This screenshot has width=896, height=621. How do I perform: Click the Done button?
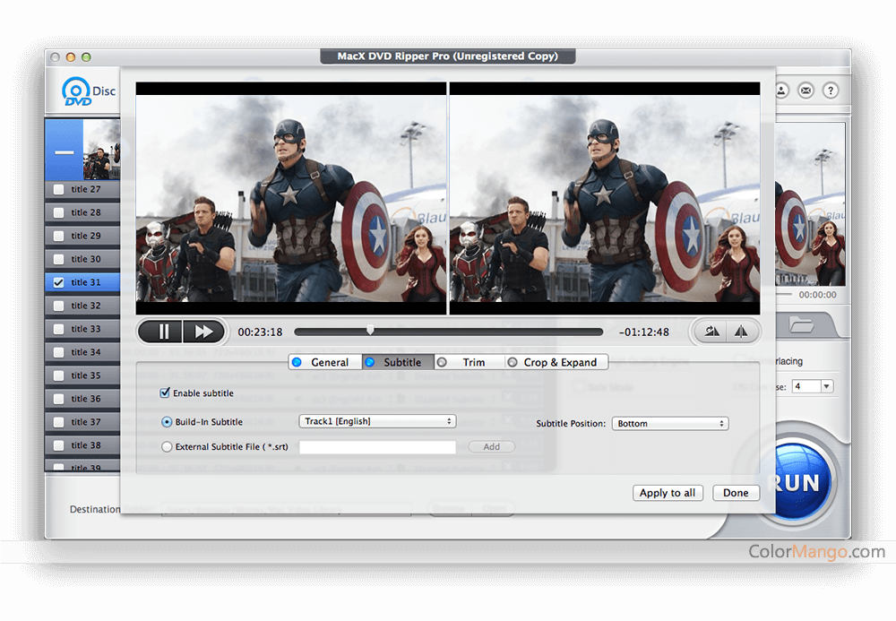click(736, 493)
